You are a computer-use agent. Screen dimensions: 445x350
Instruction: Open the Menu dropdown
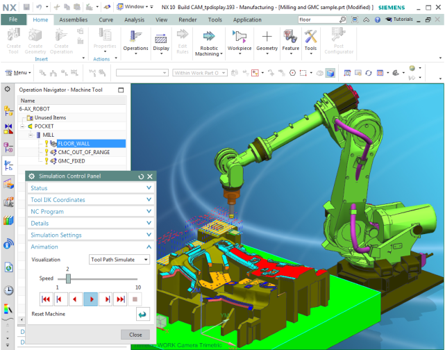click(18, 73)
